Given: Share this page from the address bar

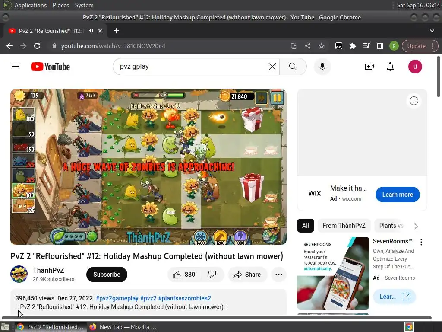Looking at the screenshot, I should click(x=307, y=46).
